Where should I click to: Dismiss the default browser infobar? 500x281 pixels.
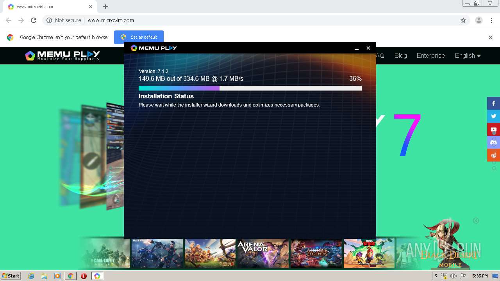click(x=491, y=37)
